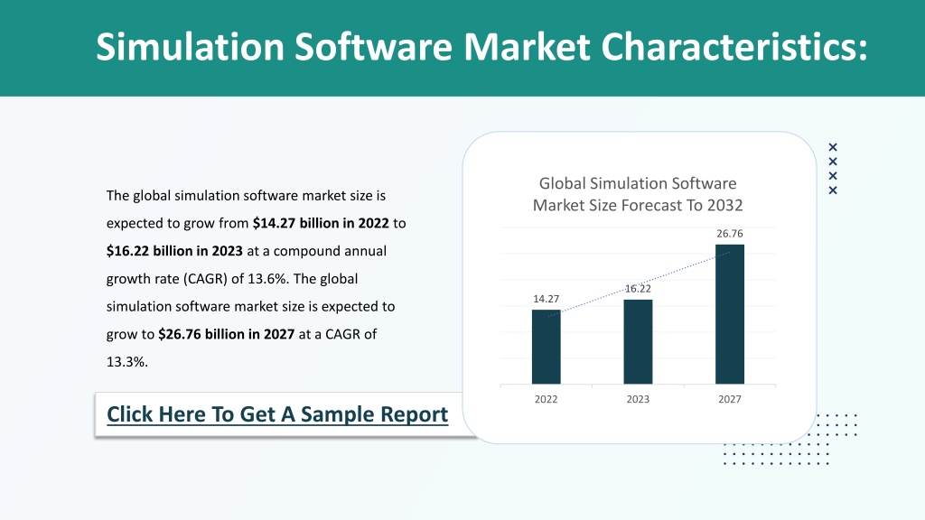Click the text 'growth rate (CAGR) of 13.6%'

pos(198,279)
